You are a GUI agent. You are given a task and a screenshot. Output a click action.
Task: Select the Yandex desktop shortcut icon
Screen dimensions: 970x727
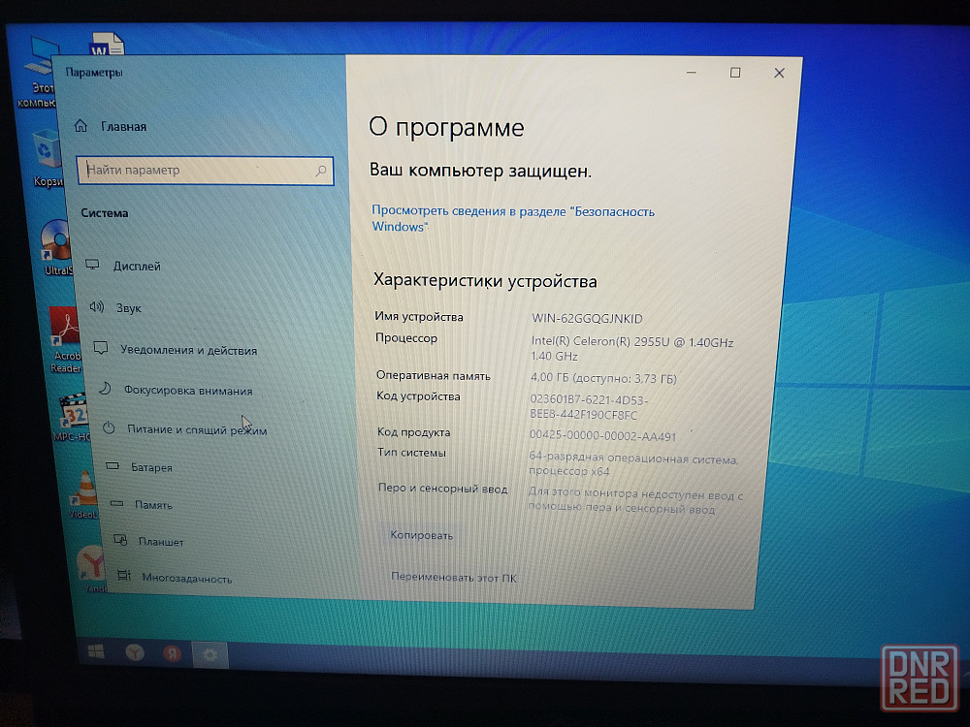(x=93, y=569)
